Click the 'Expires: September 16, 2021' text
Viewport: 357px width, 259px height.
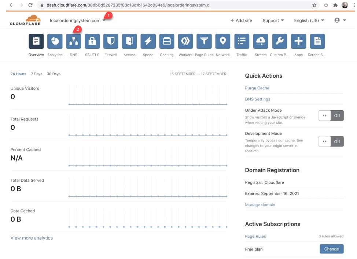[272, 194]
